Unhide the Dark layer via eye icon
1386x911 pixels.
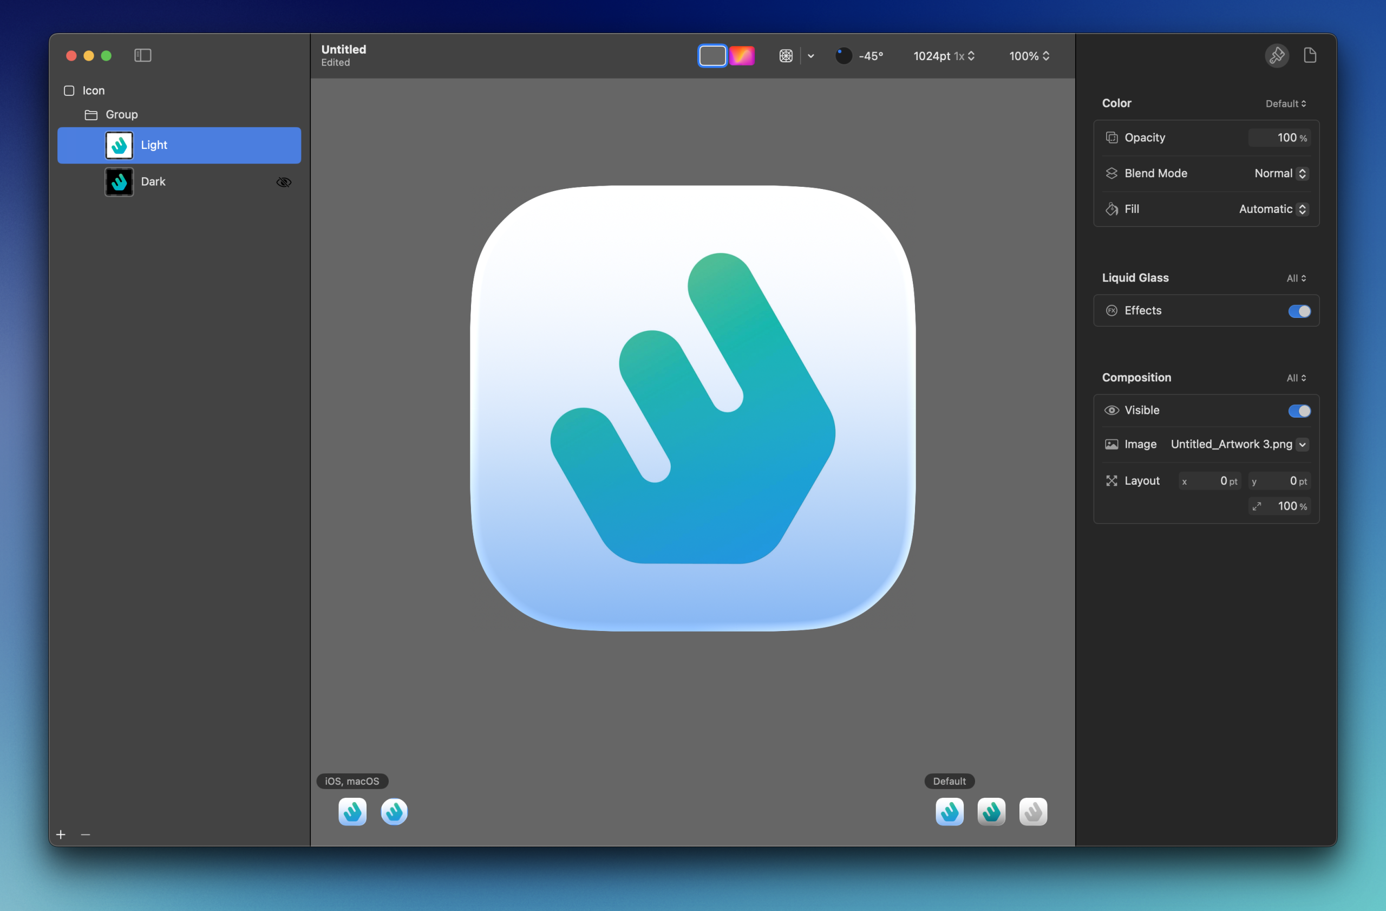tap(284, 183)
